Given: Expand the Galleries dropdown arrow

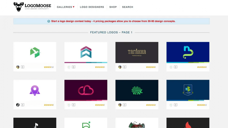Looking at the screenshot, I should pos(73,7).
